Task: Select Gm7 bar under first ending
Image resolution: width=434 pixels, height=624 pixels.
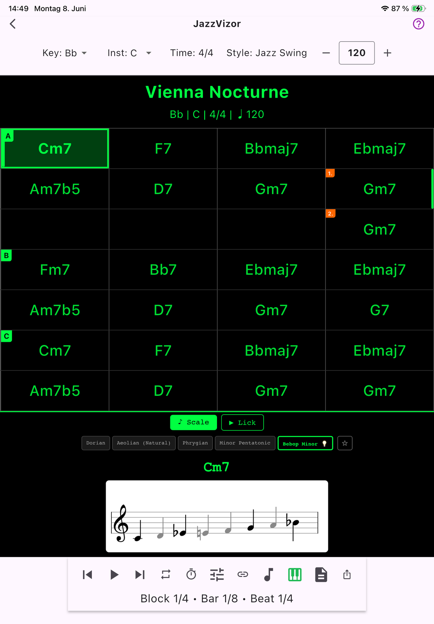Action: (x=379, y=189)
